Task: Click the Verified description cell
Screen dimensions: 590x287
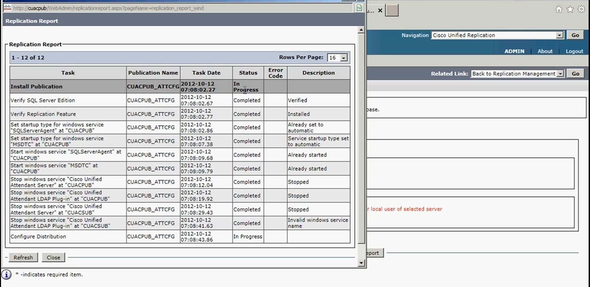Action: 318,100
